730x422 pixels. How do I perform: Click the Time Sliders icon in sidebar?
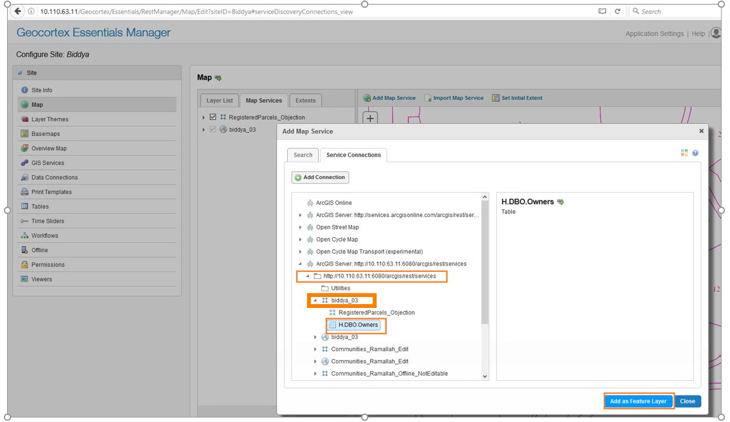pos(24,221)
